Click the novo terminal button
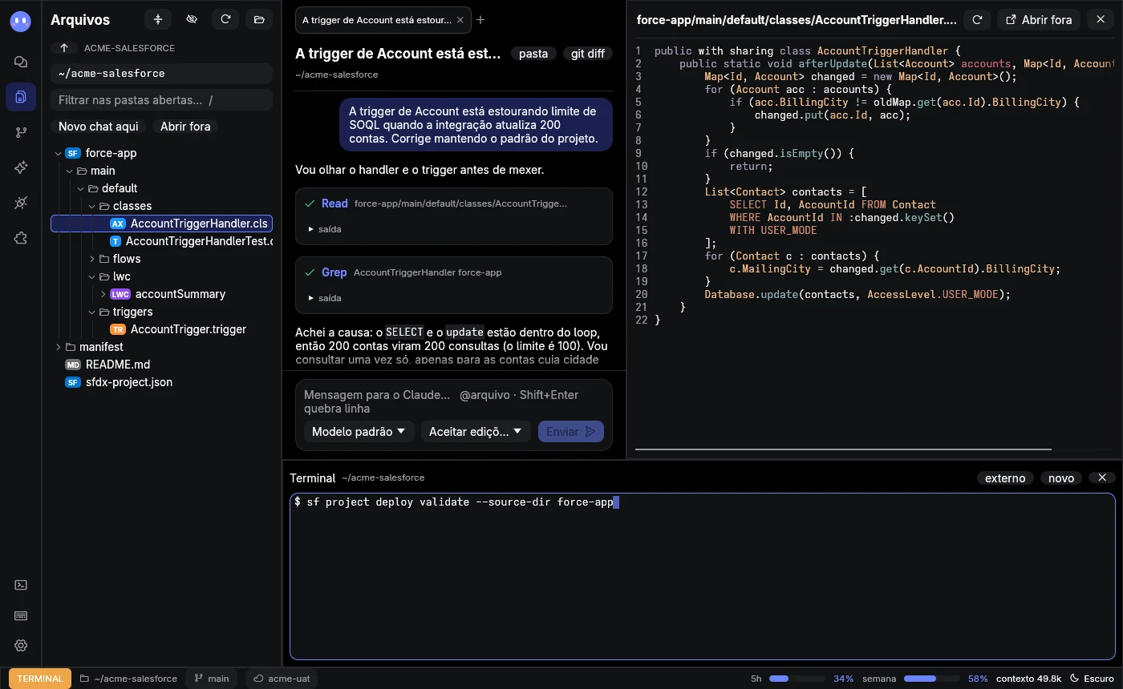Viewport: 1123px width, 689px height. (x=1061, y=477)
